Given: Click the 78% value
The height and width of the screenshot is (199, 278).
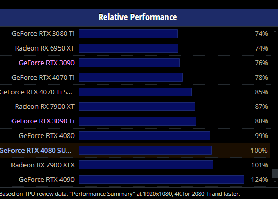Looking at the screenshot, I should pos(261,78).
